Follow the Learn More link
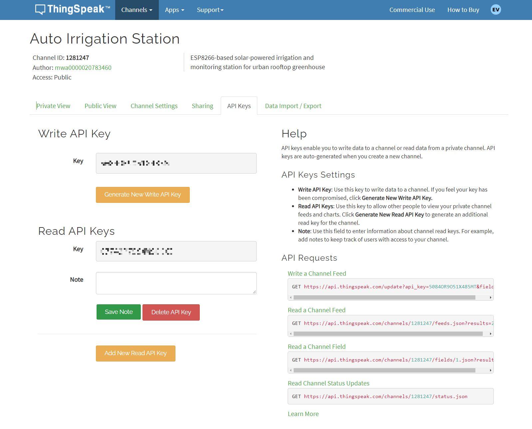Screen dimensions: 532x429 303,414
